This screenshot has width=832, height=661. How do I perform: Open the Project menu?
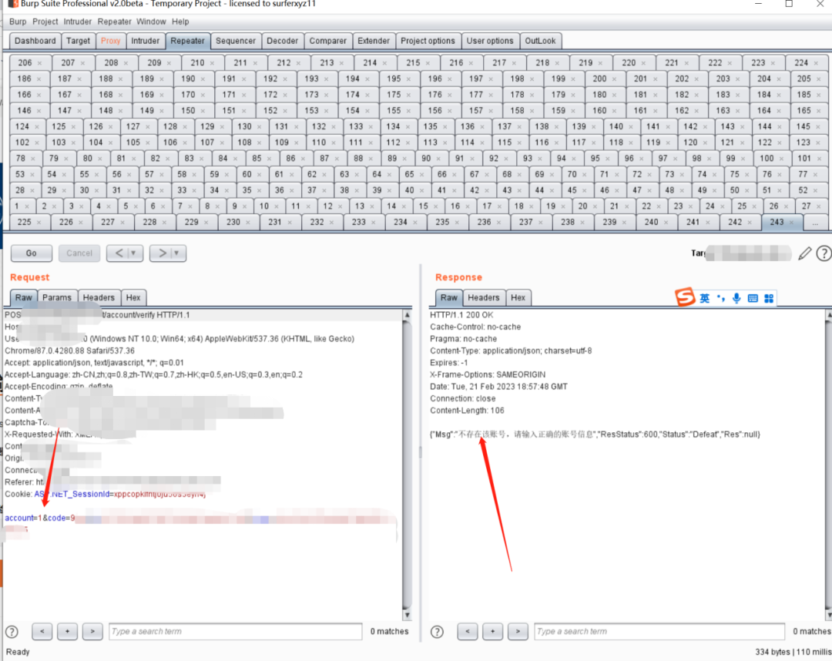coord(45,22)
